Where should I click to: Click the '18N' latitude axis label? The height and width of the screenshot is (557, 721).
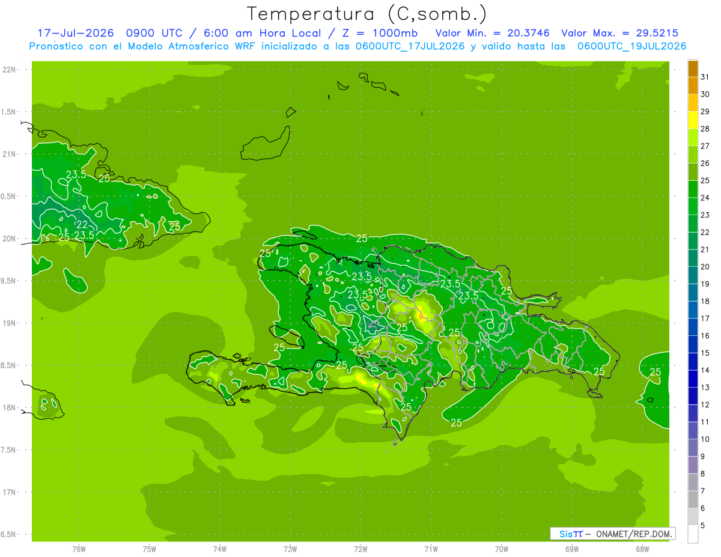[10, 408]
